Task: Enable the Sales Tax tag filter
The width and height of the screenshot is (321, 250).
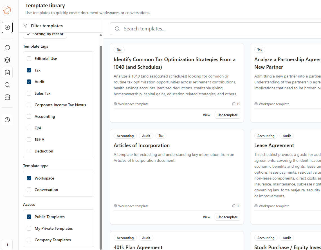Action: pyautogui.click(x=29, y=94)
